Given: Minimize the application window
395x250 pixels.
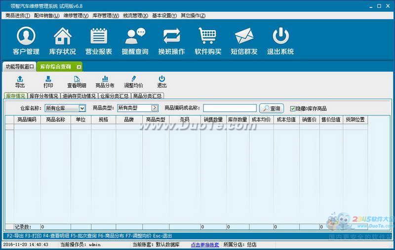Looking at the screenshot, I should point(371,6).
